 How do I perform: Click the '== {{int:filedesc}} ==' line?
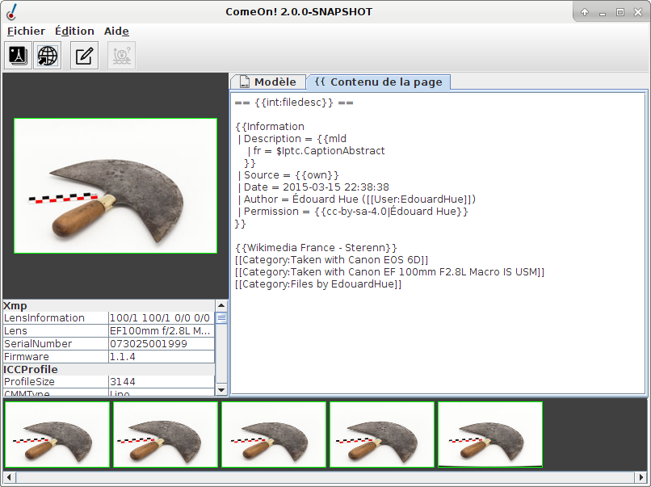coord(294,103)
